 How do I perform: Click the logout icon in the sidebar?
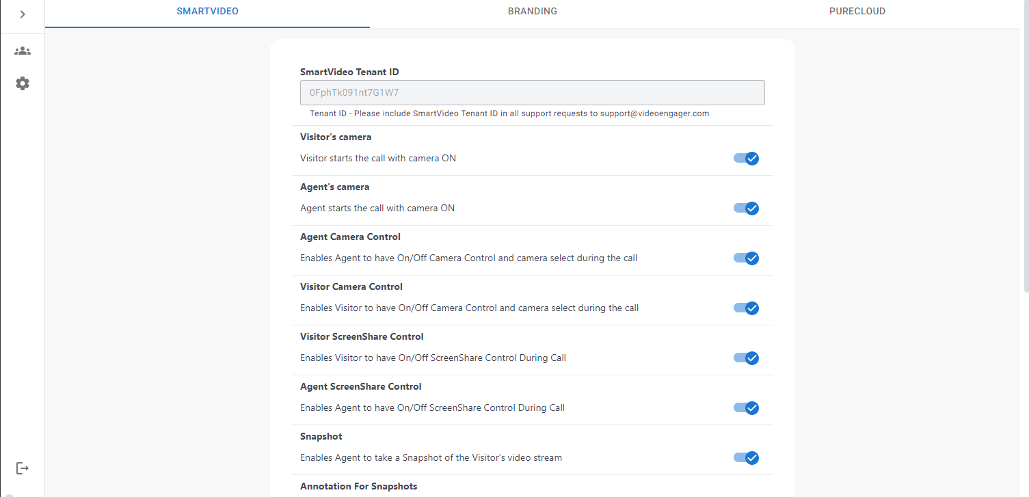pos(23,468)
